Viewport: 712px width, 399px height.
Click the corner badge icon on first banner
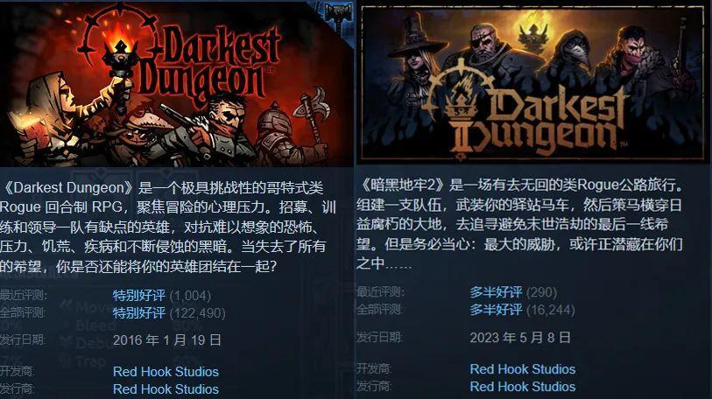pyautogui.click(x=339, y=17)
